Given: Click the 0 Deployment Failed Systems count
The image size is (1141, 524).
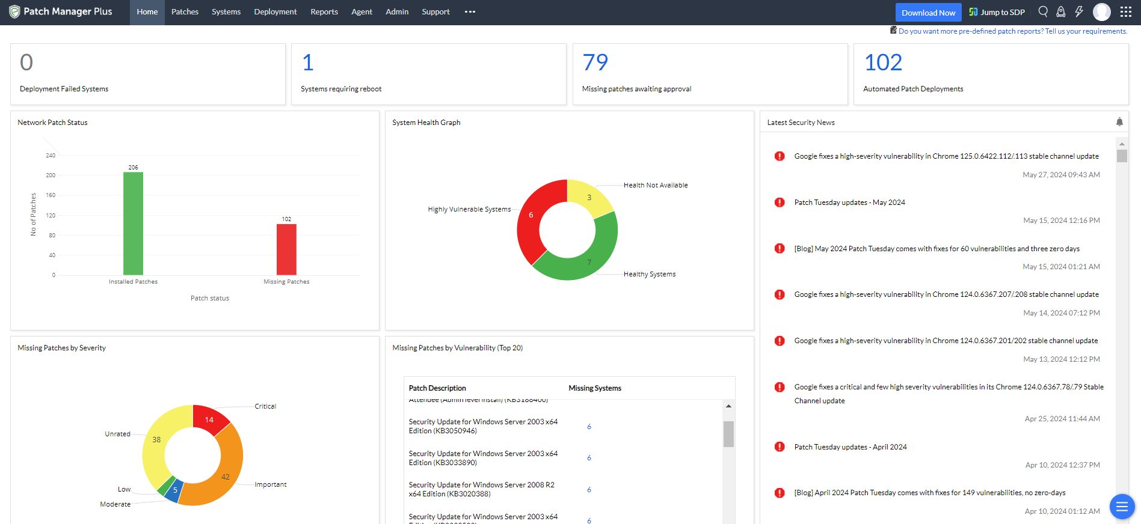Looking at the screenshot, I should pyautogui.click(x=26, y=62).
